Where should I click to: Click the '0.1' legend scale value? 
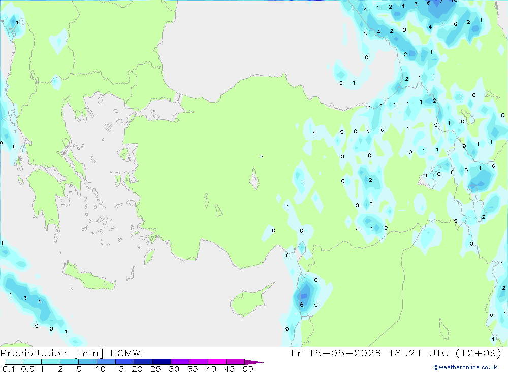9,369
